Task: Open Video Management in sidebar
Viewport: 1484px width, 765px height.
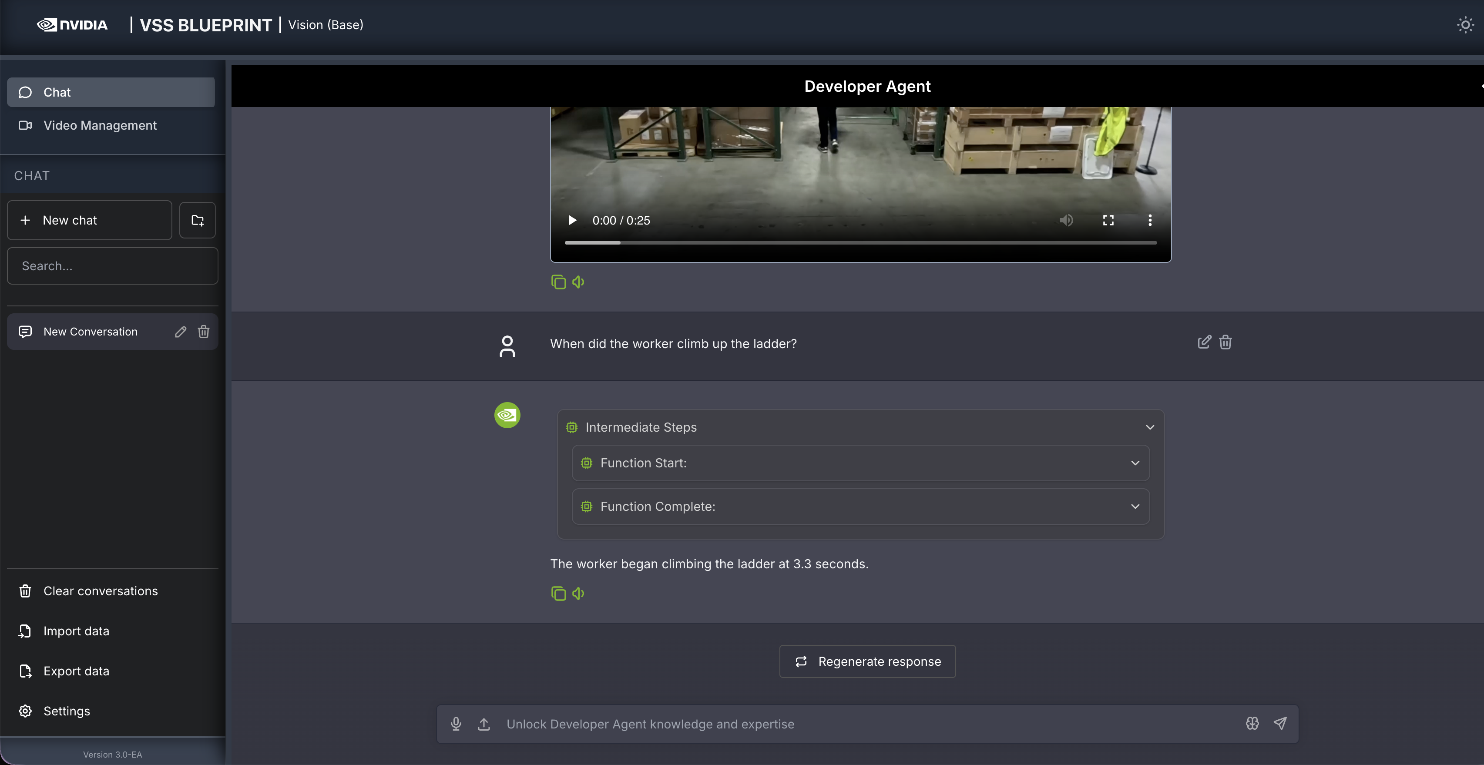Action: [x=100, y=126]
